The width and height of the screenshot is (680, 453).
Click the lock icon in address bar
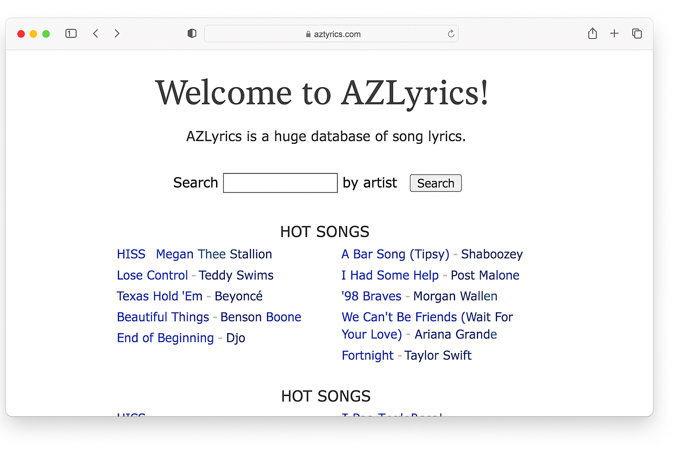pos(309,35)
